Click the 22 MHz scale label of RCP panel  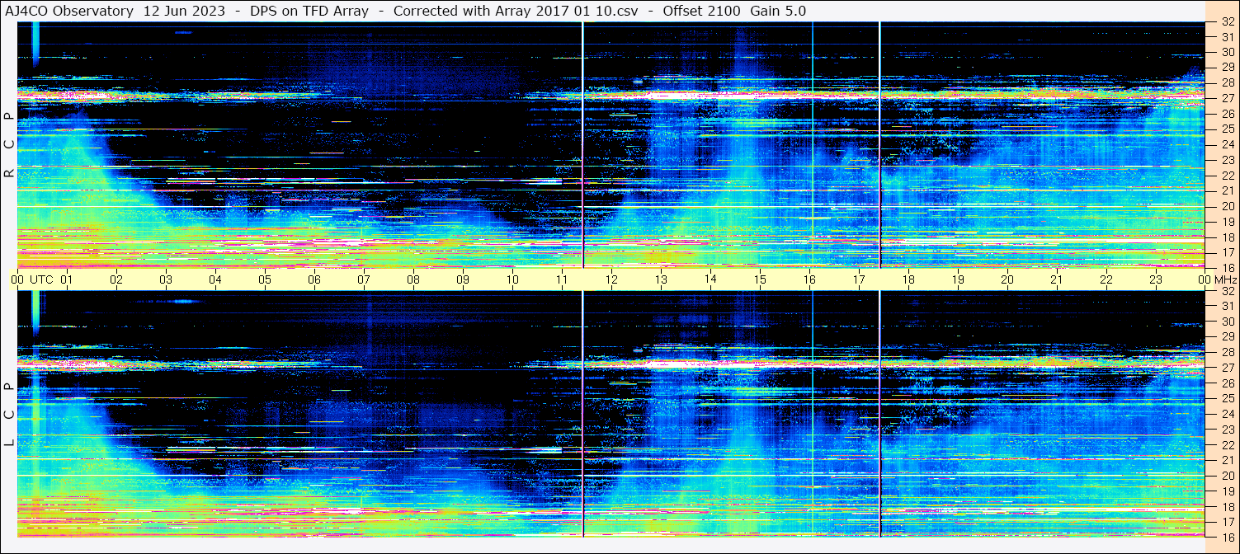click(1227, 176)
